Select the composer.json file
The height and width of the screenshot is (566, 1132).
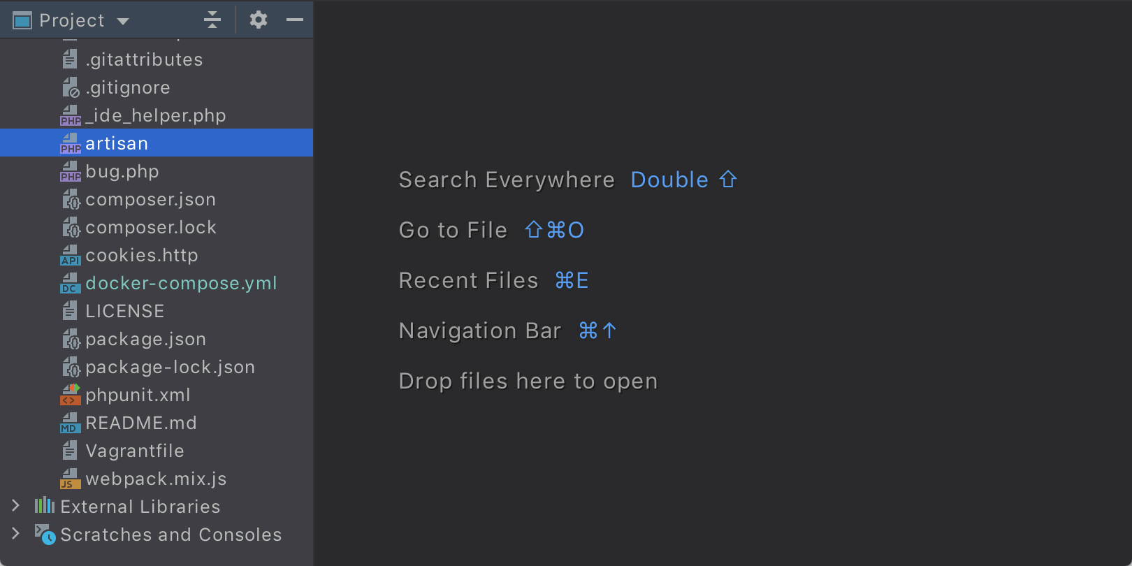click(150, 200)
